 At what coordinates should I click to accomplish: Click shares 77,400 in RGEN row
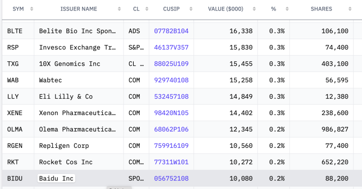point(337,146)
